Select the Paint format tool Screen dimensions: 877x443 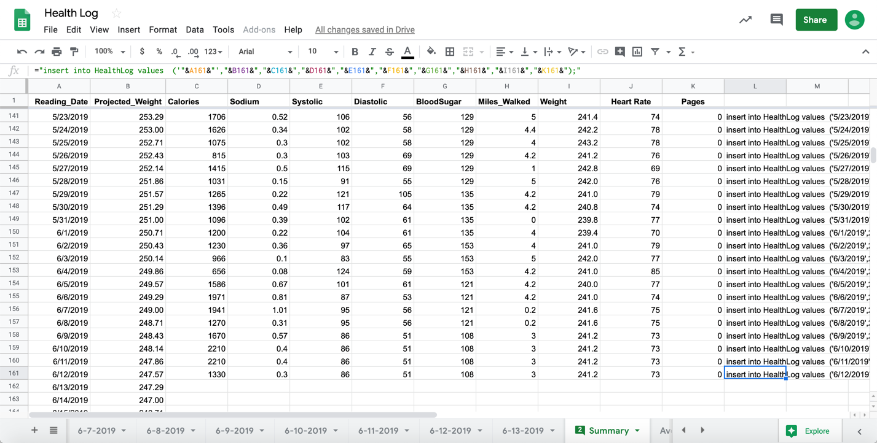[x=74, y=52]
